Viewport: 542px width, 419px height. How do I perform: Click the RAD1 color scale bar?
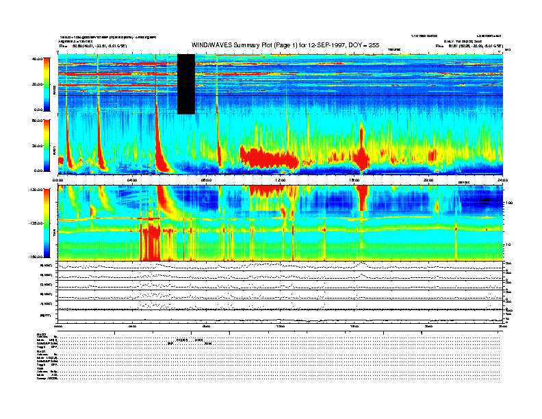[47, 146]
